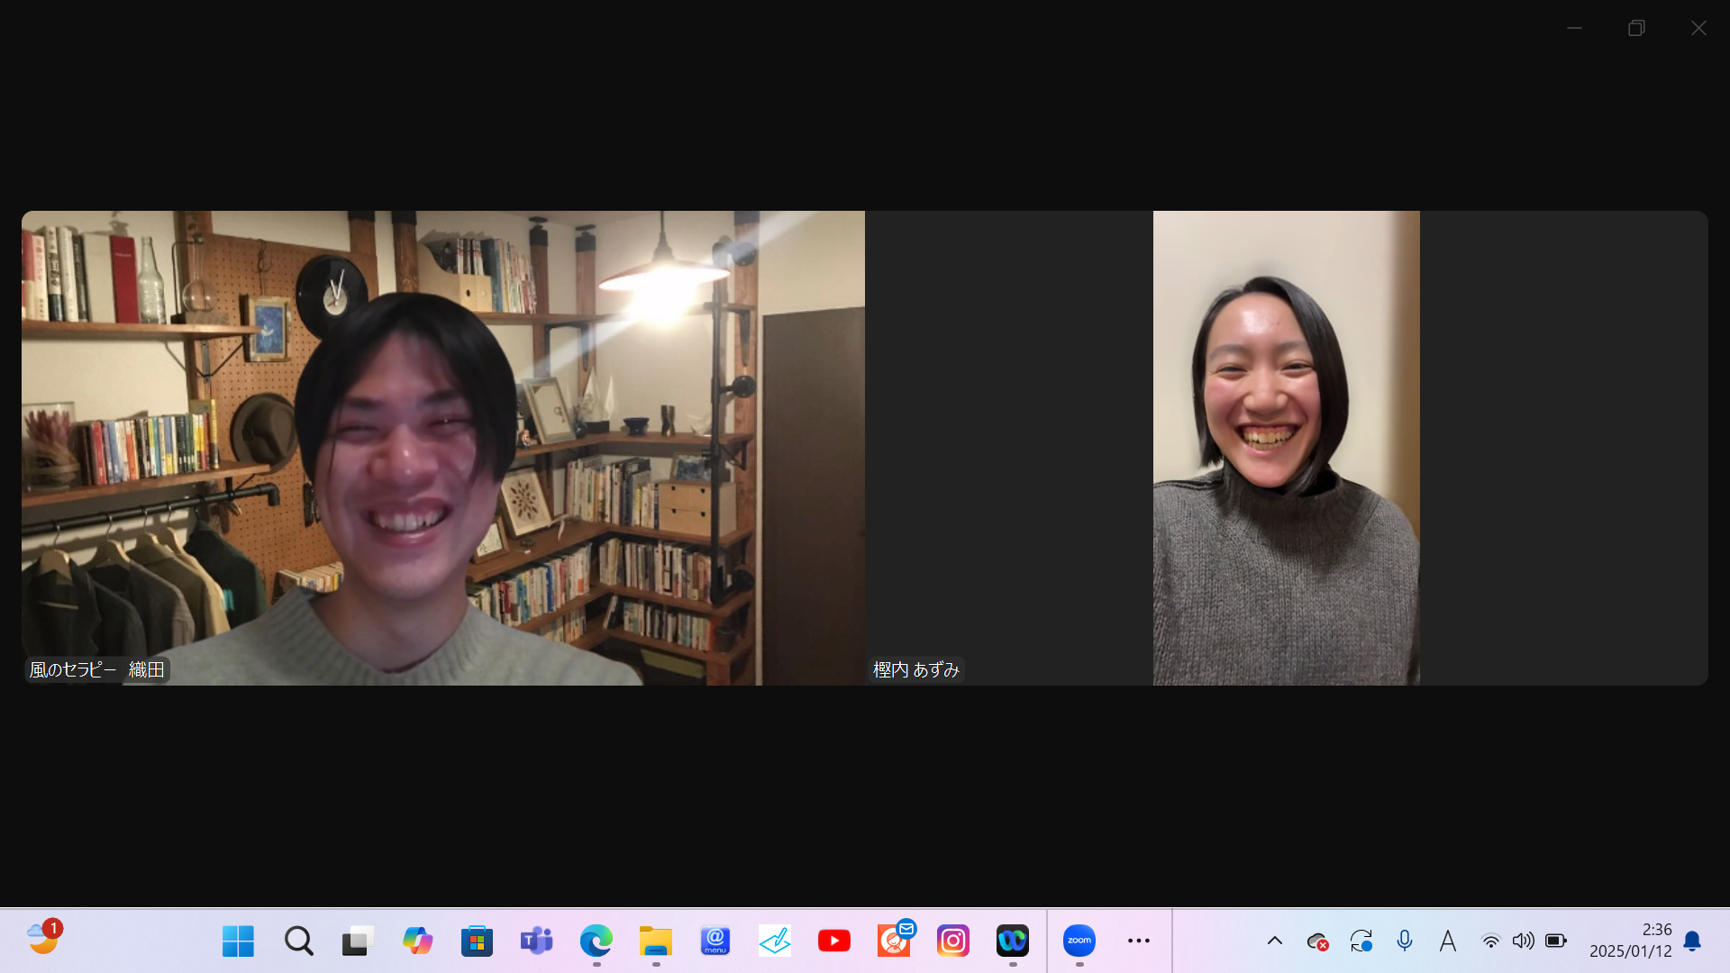Open notification center bell icon
1730x973 pixels.
(x=1692, y=941)
